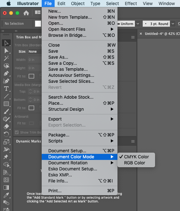This screenshot has width=180, height=211.
Task: Select the Rotate tool
Action: [x=6, y=134]
